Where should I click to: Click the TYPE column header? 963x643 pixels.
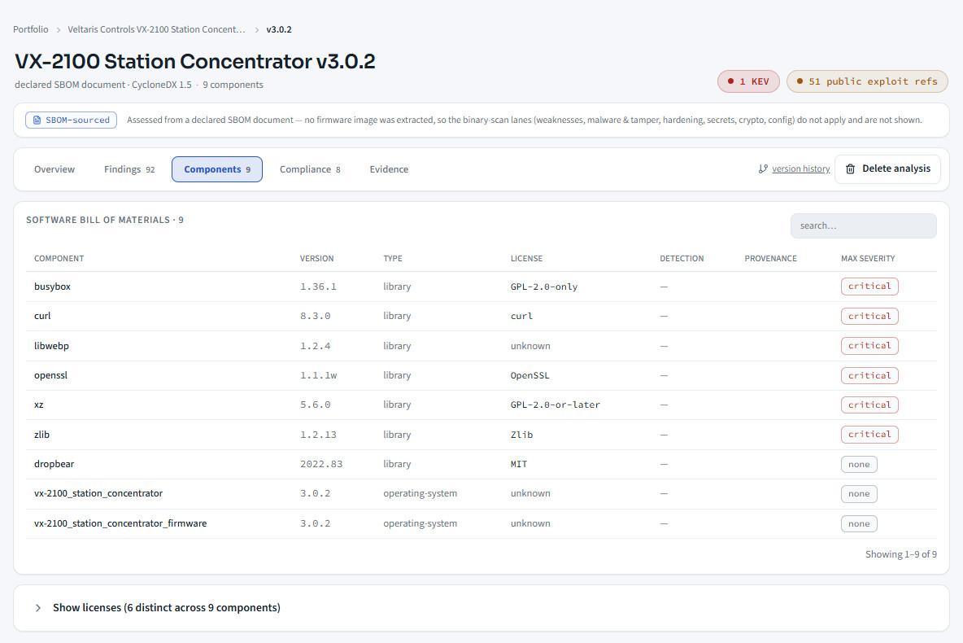393,259
